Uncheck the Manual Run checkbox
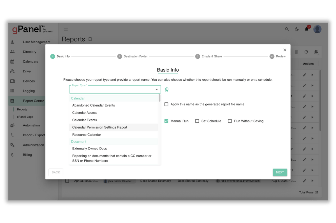The image size is (336, 223). 166,121
